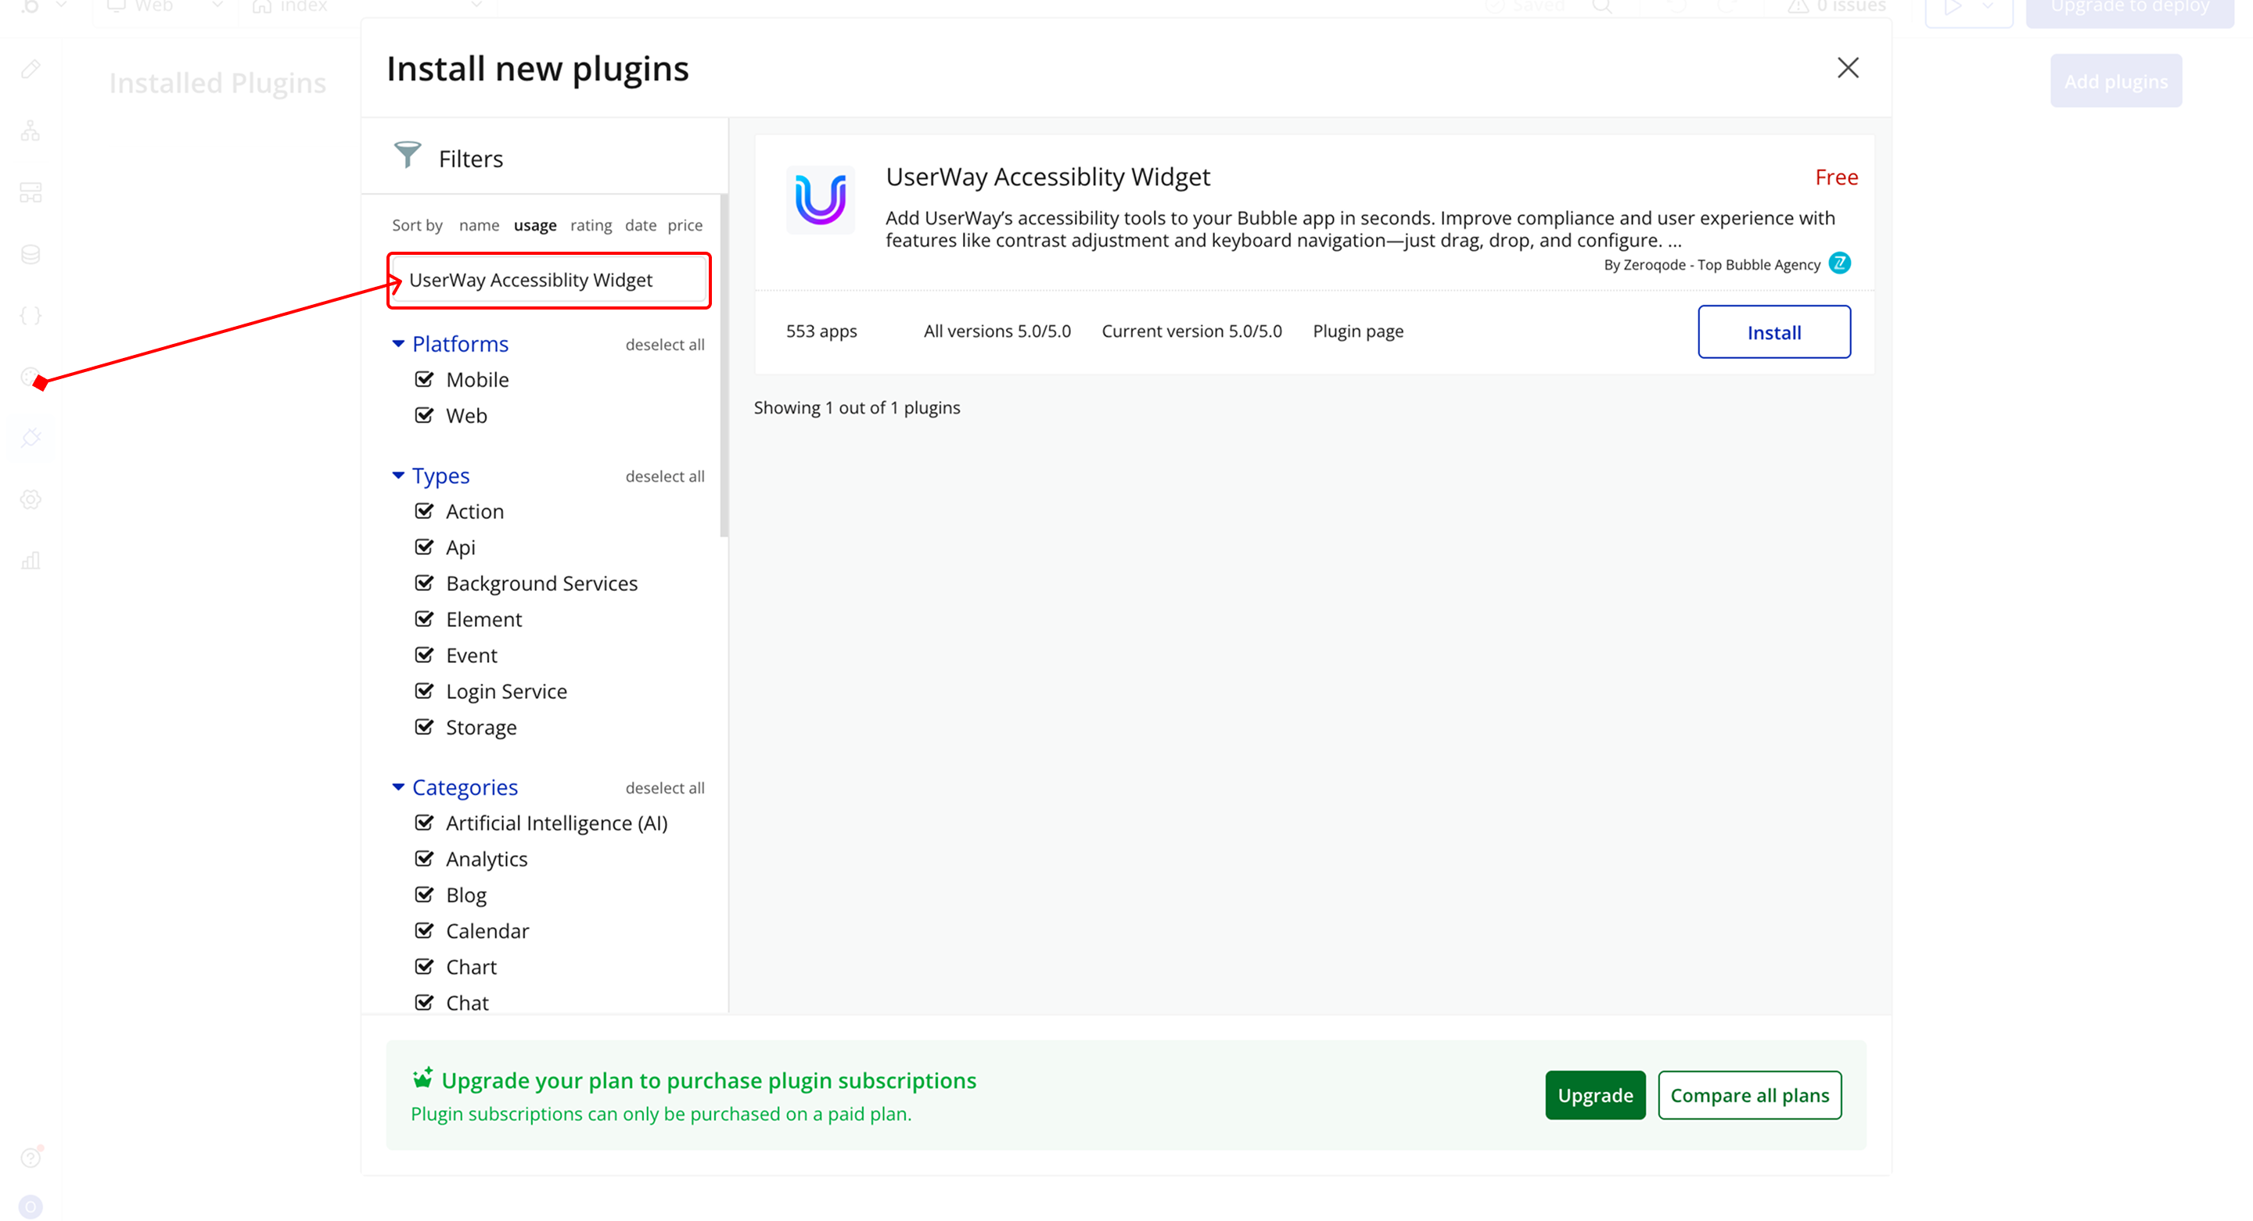The width and height of the screenshot is (2253, 1221).
Task: Click the UserWay plugin logo icon
Action: pos(820,199)
